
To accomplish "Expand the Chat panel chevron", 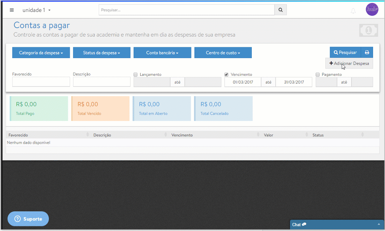I will click(378, 224).
